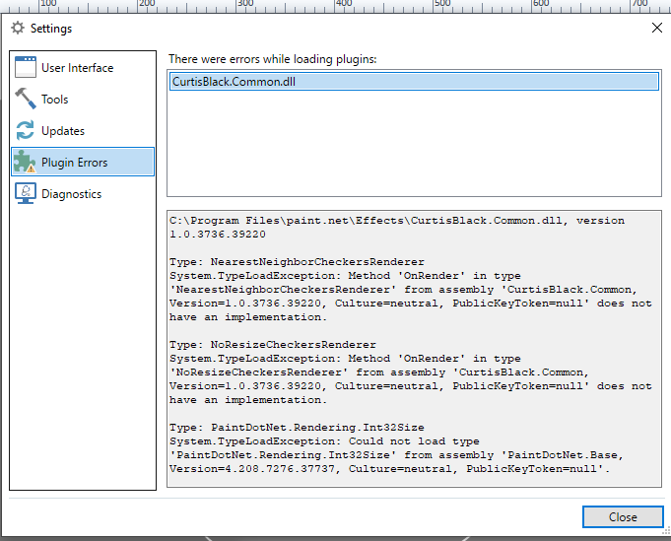Image resolution: width=671 pixels, height=541 pixels.
Task: Go to the Diagnostics section
Action: point(83,193)
